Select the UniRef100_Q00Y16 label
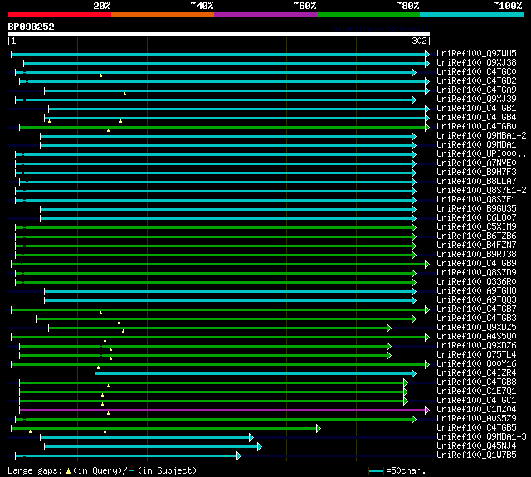The image size is (531, 477). pos(476,364)
